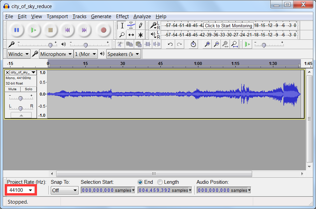
Task: Select the End radio button
Action: click(x=140, y=182)
